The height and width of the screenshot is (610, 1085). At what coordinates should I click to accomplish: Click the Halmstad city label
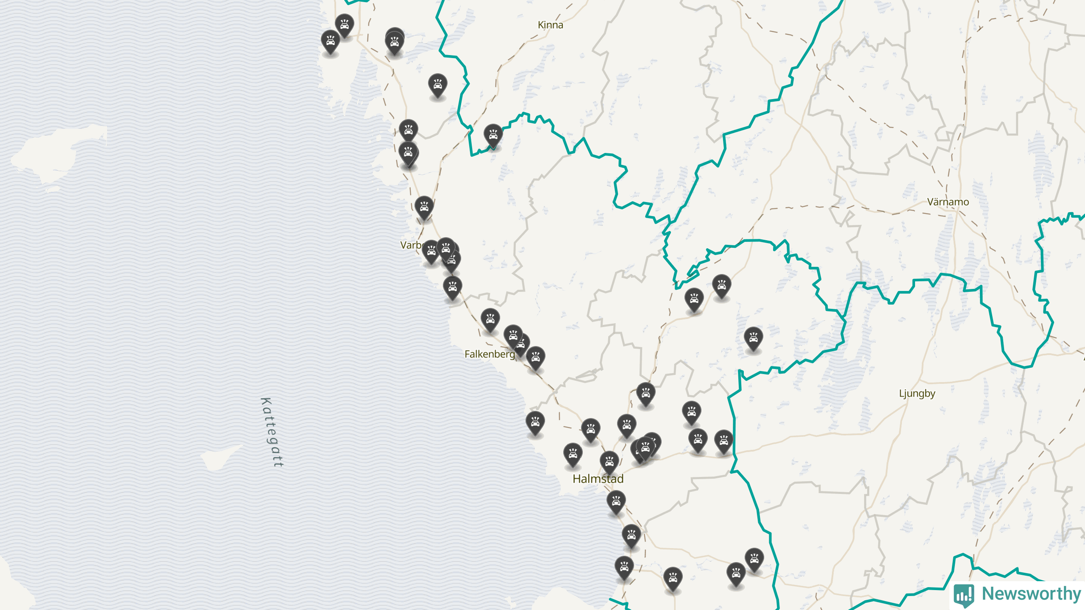click(598, 479)
